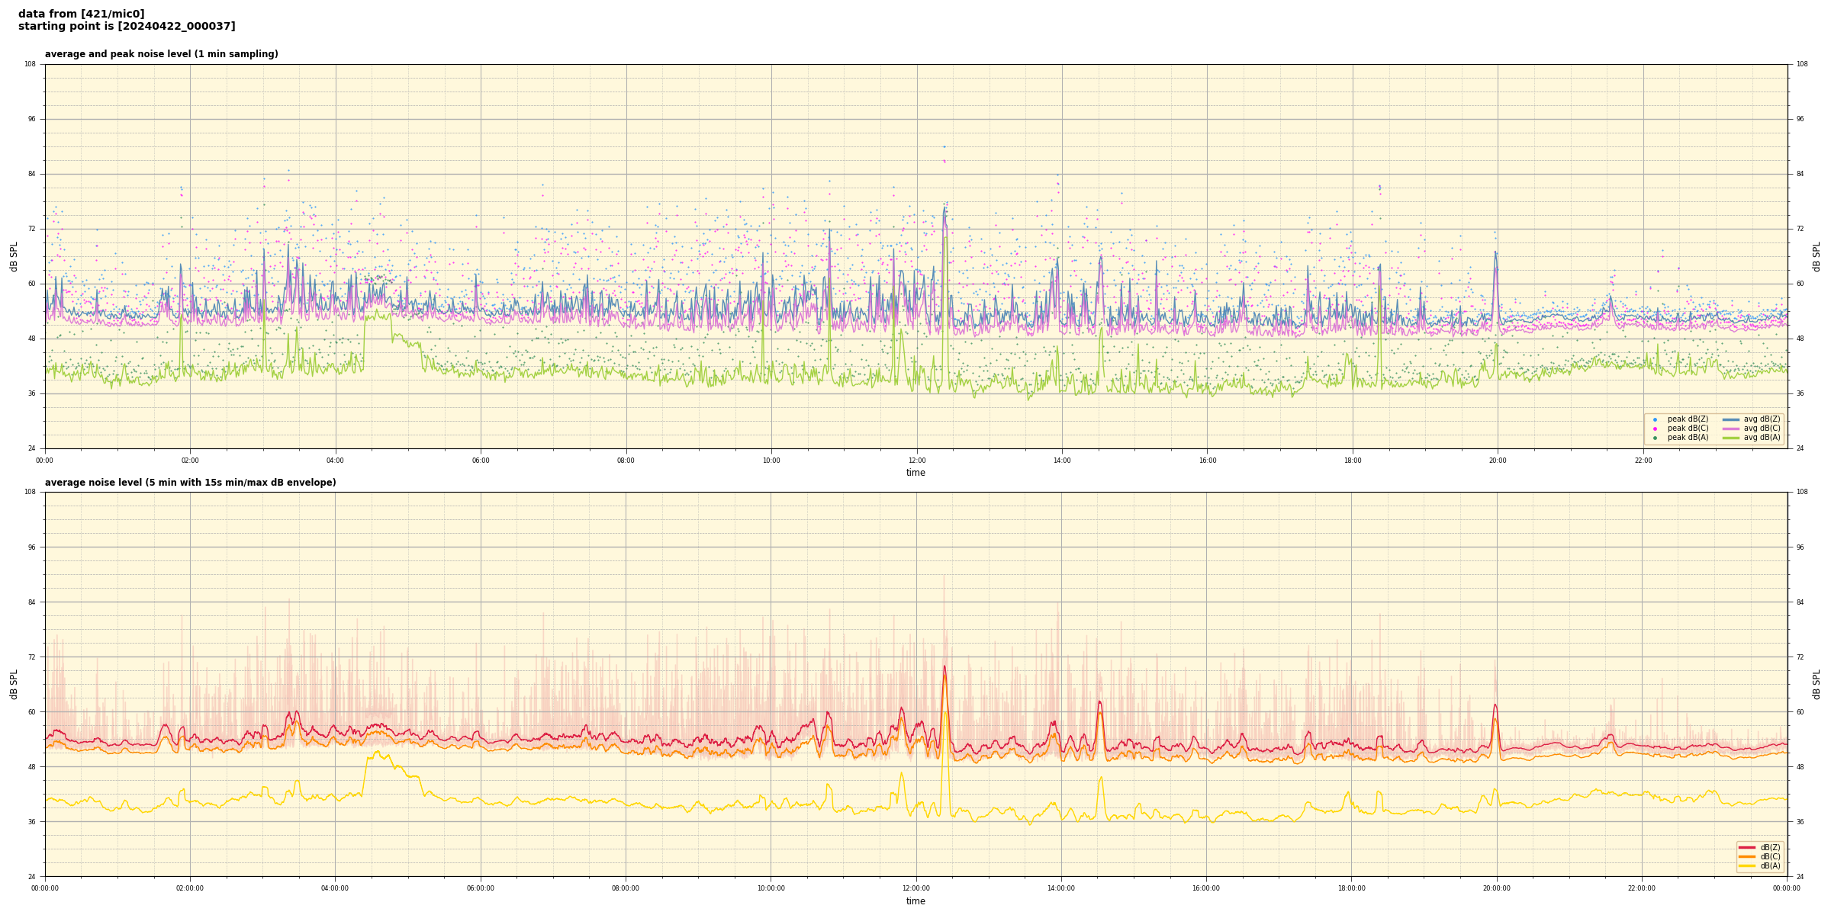Click the red dB(Z) swatch in lower legend
Image resolution: width=1831 pixels, height=915 pixels.
1746,847
